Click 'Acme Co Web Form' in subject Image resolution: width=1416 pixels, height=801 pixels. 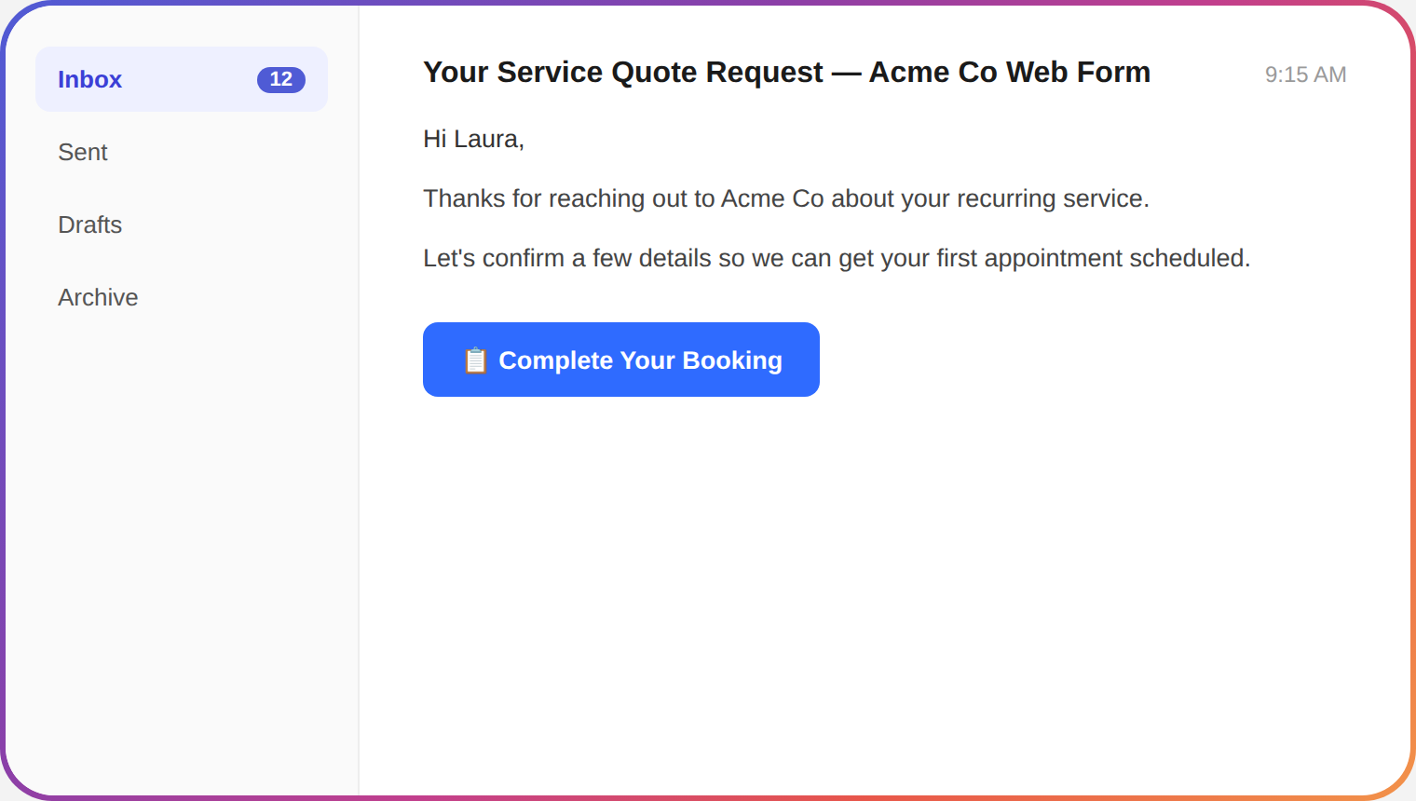tap(1010, 72)
